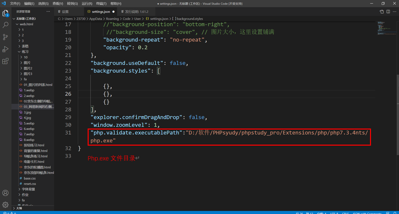This screenshot has height=214, width=399.
Task: Open 运行(R) menu
Action: 87,4
